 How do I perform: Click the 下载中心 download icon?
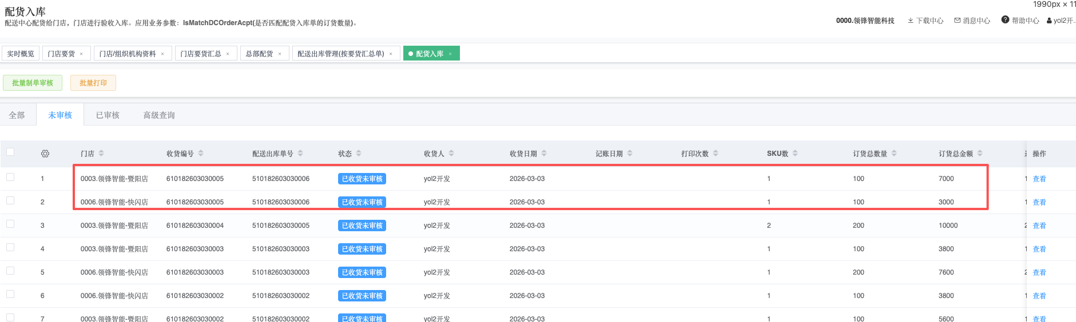[910, 21]
